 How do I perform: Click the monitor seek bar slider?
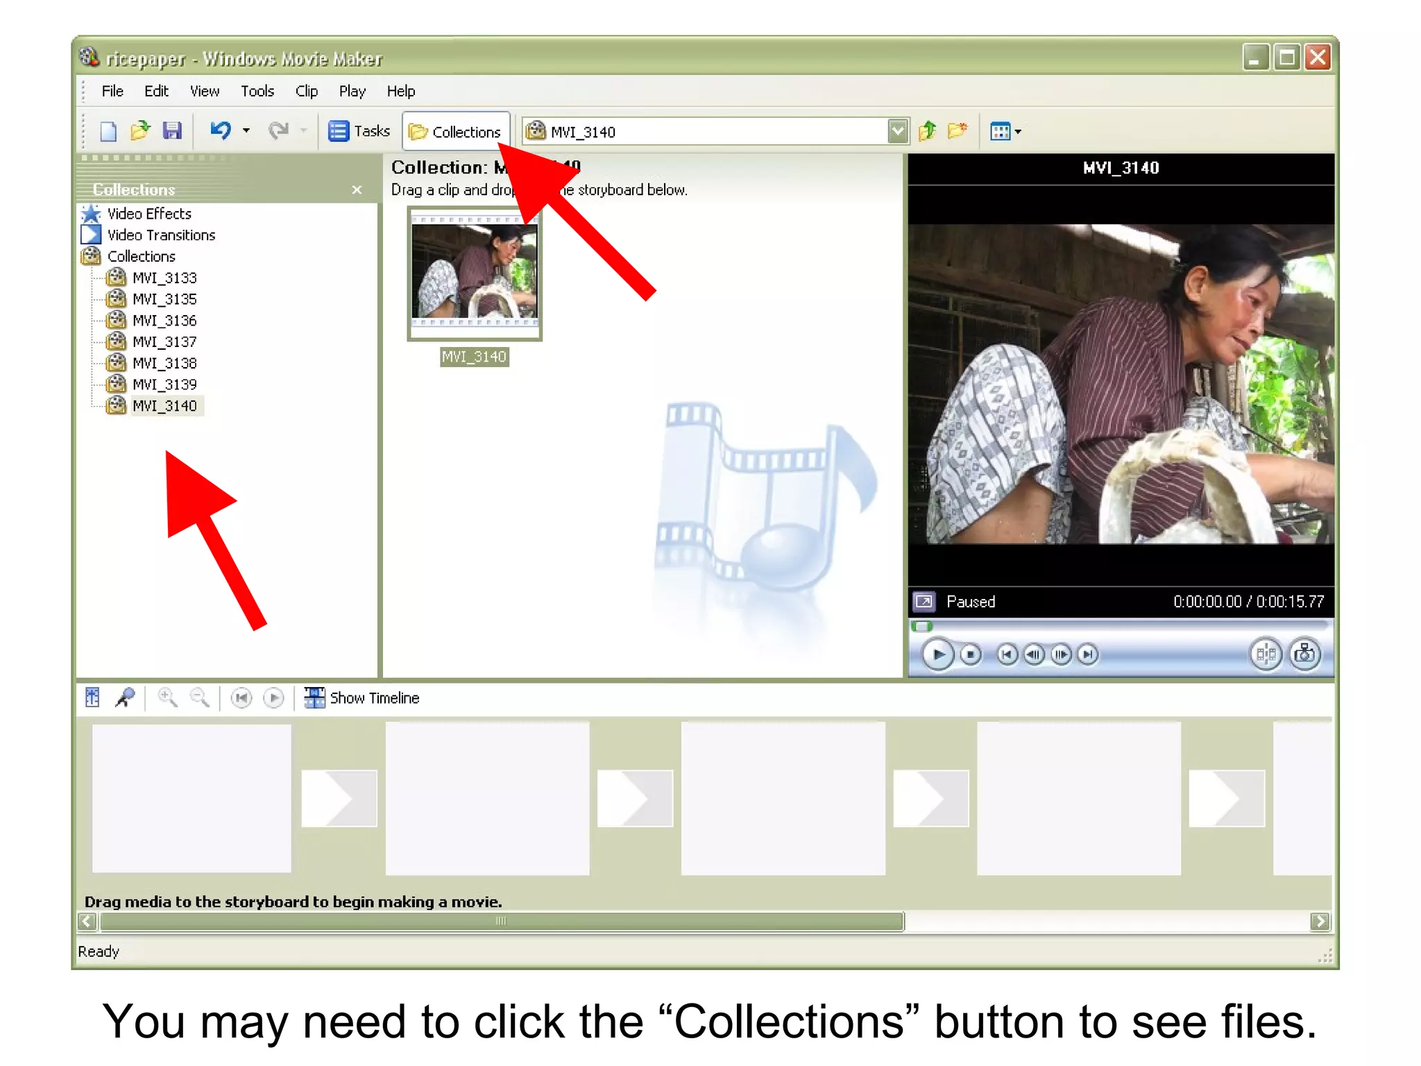(x=922, y=627)
